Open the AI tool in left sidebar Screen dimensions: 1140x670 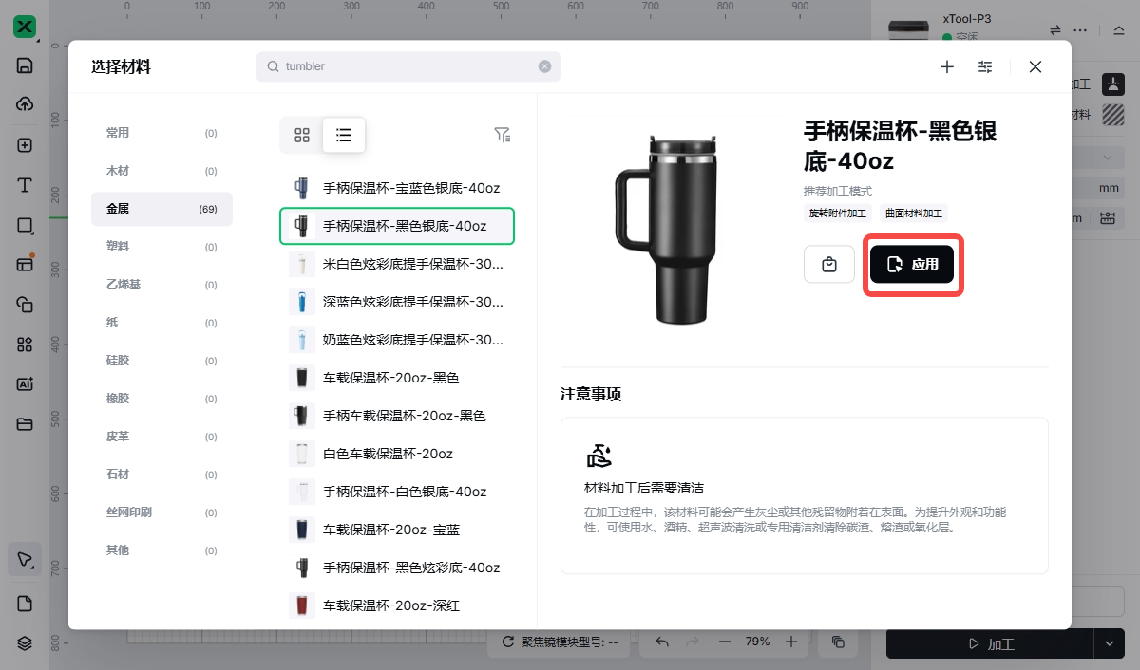click(25, 384)
